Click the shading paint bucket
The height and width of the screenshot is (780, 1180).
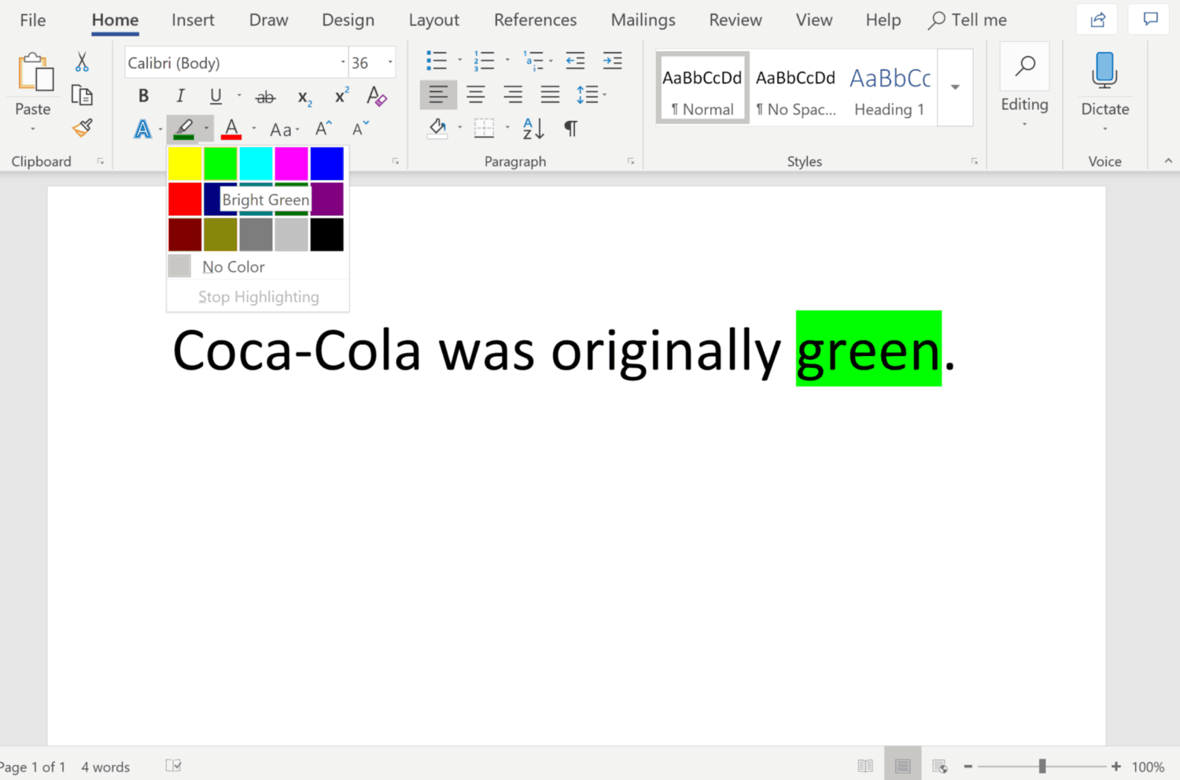(x=437, y=128)
